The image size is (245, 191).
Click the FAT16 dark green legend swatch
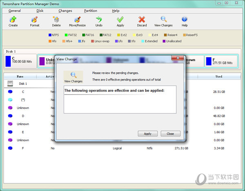84,35
